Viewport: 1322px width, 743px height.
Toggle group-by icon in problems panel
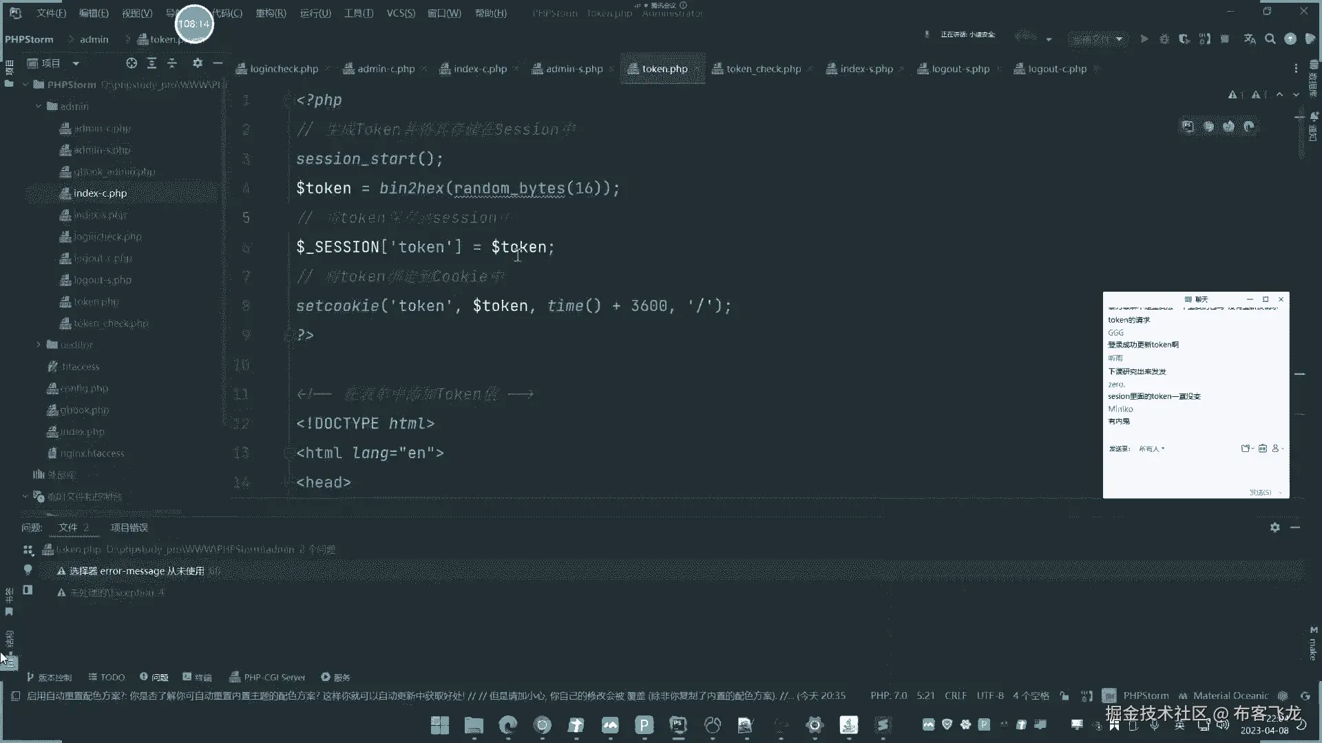pyautogui.click(x=28, y=550)
